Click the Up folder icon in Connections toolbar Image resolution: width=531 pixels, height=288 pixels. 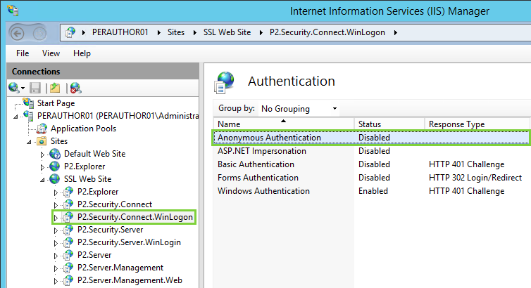point(55,88)
